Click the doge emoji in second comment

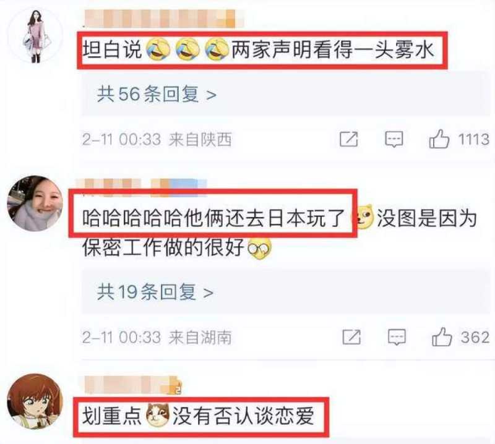(363, 217)
